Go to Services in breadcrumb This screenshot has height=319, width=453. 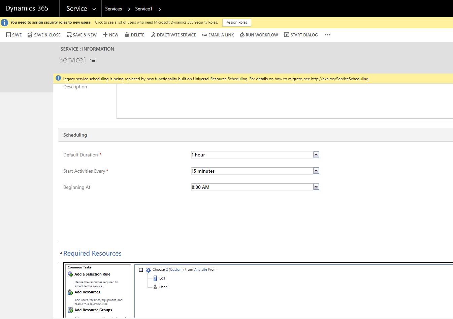click(x=114, y=9)
